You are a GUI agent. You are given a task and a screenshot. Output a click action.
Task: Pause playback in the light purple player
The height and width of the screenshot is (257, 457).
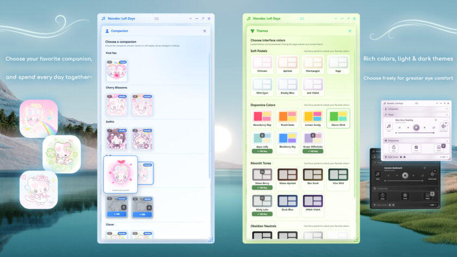click(x=416, y=128)
